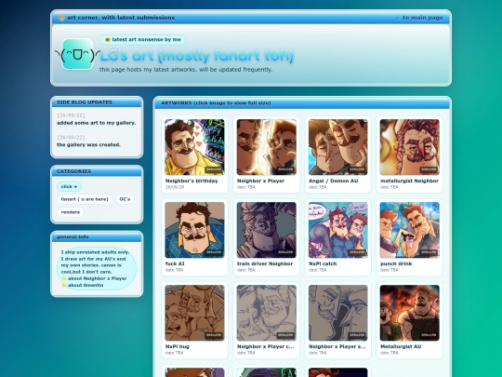Screen dimensions: 502x377
Task: Open the 'about Neighbor x Player' link
Action: 97,278
